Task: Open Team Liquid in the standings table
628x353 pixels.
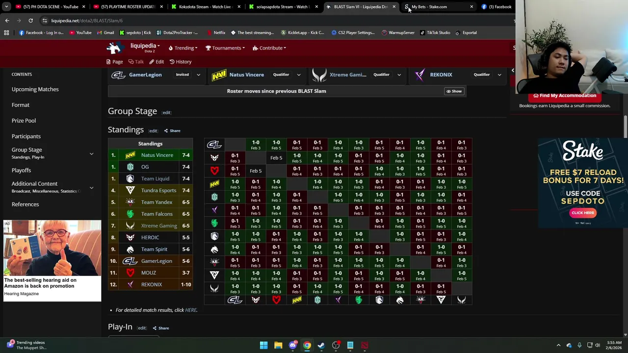Action: pos(155,178)
